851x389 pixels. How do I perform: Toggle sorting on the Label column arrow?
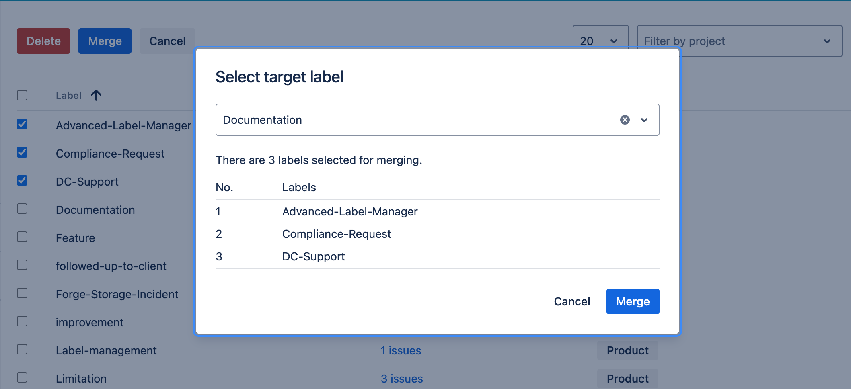96,95
